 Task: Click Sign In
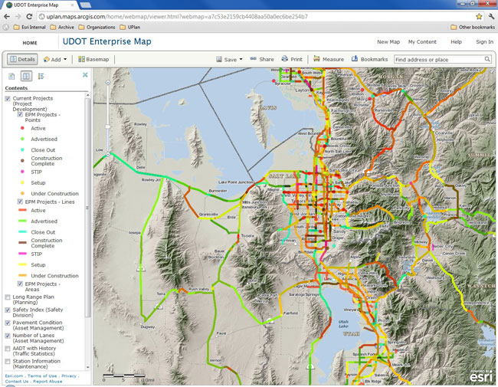(485, 41)
